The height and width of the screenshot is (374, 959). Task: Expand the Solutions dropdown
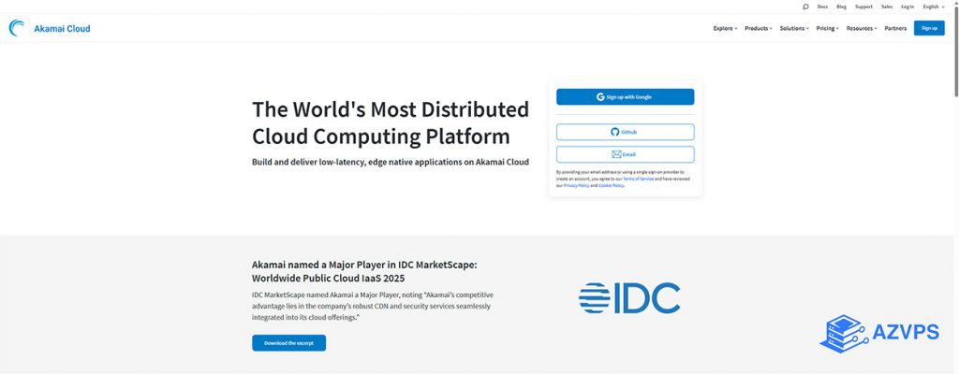coord(794,28)
